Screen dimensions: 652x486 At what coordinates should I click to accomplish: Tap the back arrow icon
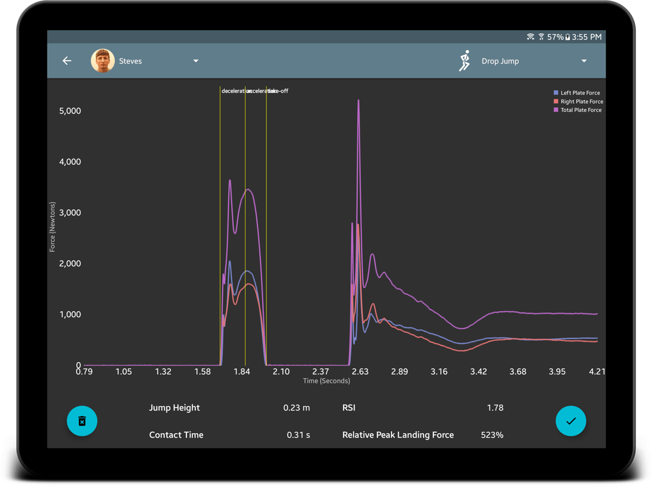click(67, 61)
